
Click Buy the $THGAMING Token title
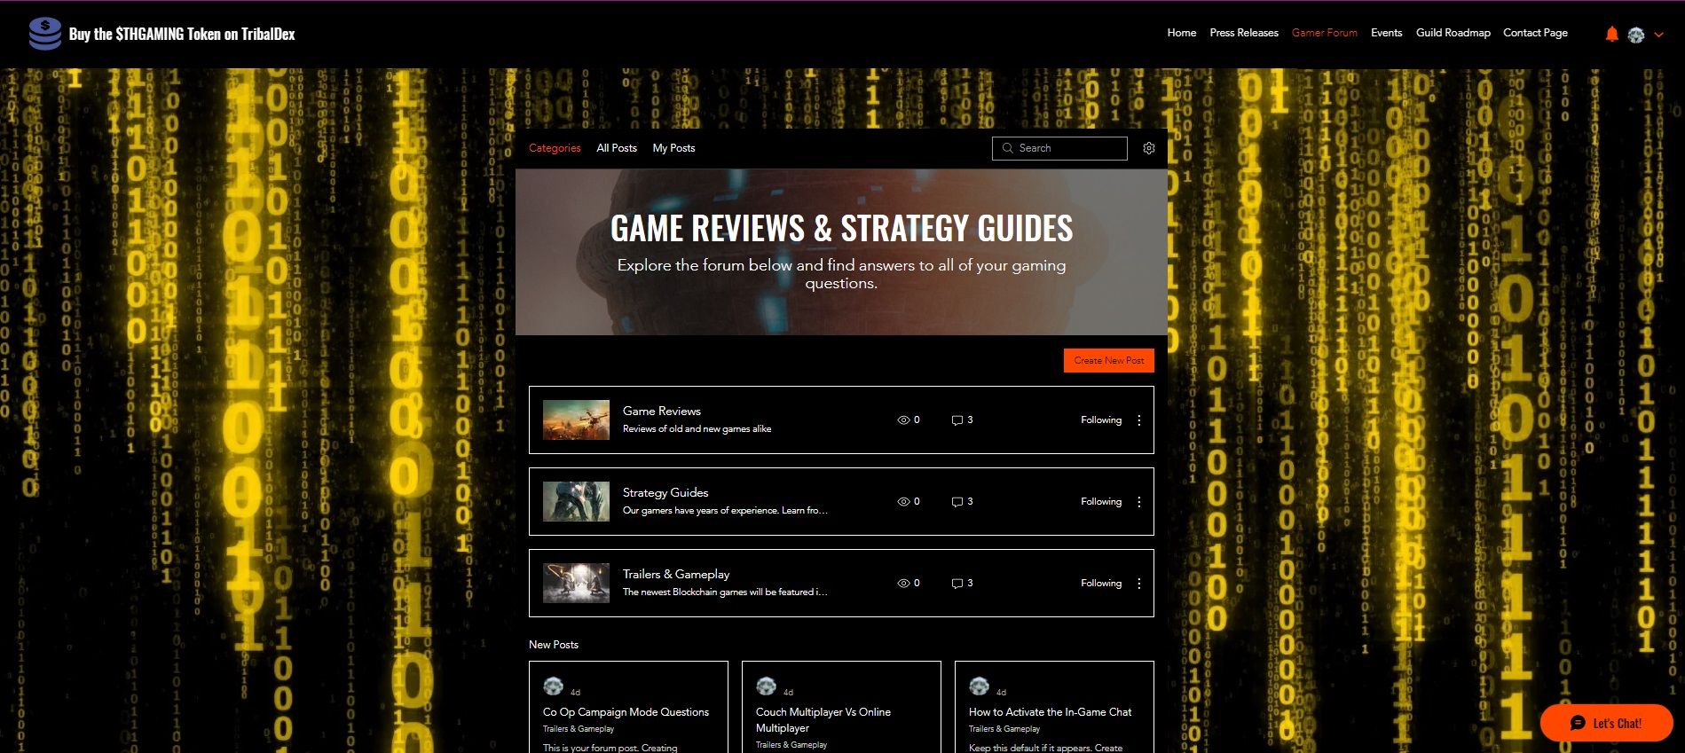pyautogui.click(x=182, y=34)
